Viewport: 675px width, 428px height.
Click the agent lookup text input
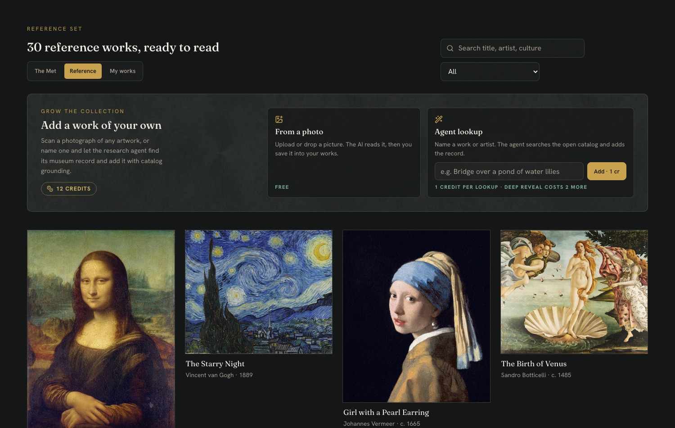[509, 171]
